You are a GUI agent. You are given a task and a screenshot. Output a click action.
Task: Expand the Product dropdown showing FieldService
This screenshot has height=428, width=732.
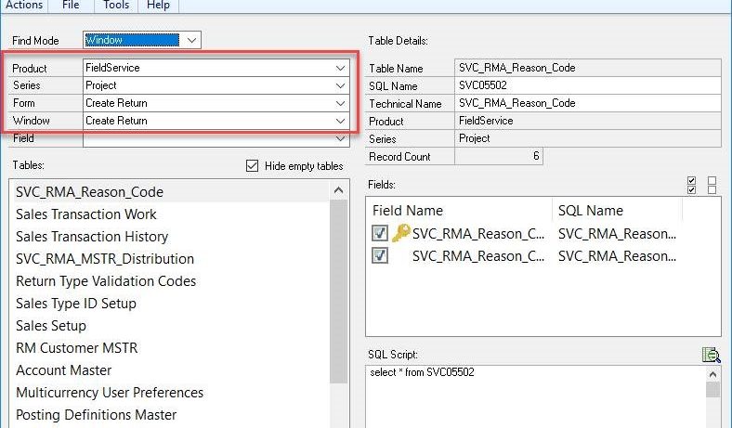tap(340, 68)
